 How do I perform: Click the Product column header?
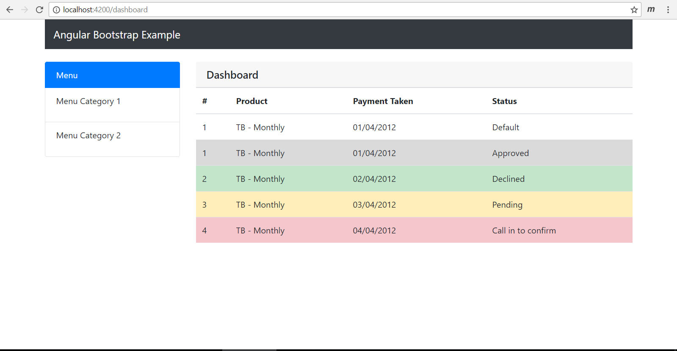252,101
